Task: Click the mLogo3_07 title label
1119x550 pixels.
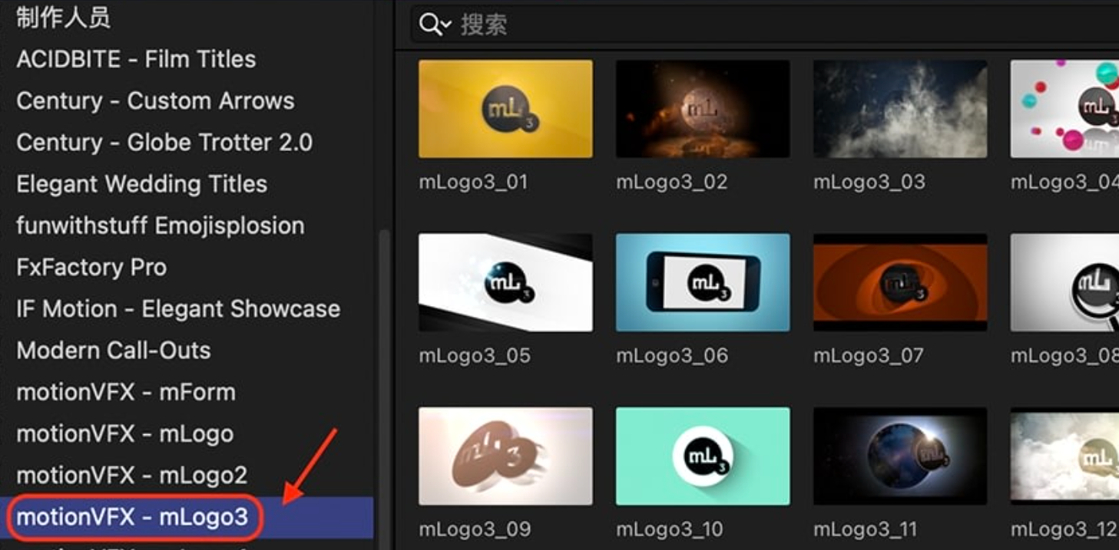Action: pyautogui.click(x=869, y=356)
